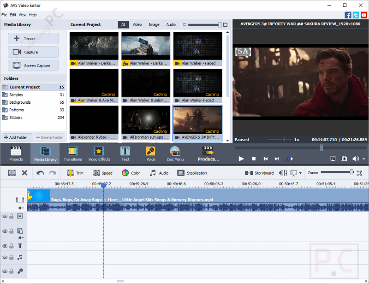Open the Edit menu

[x=13, y=15]
